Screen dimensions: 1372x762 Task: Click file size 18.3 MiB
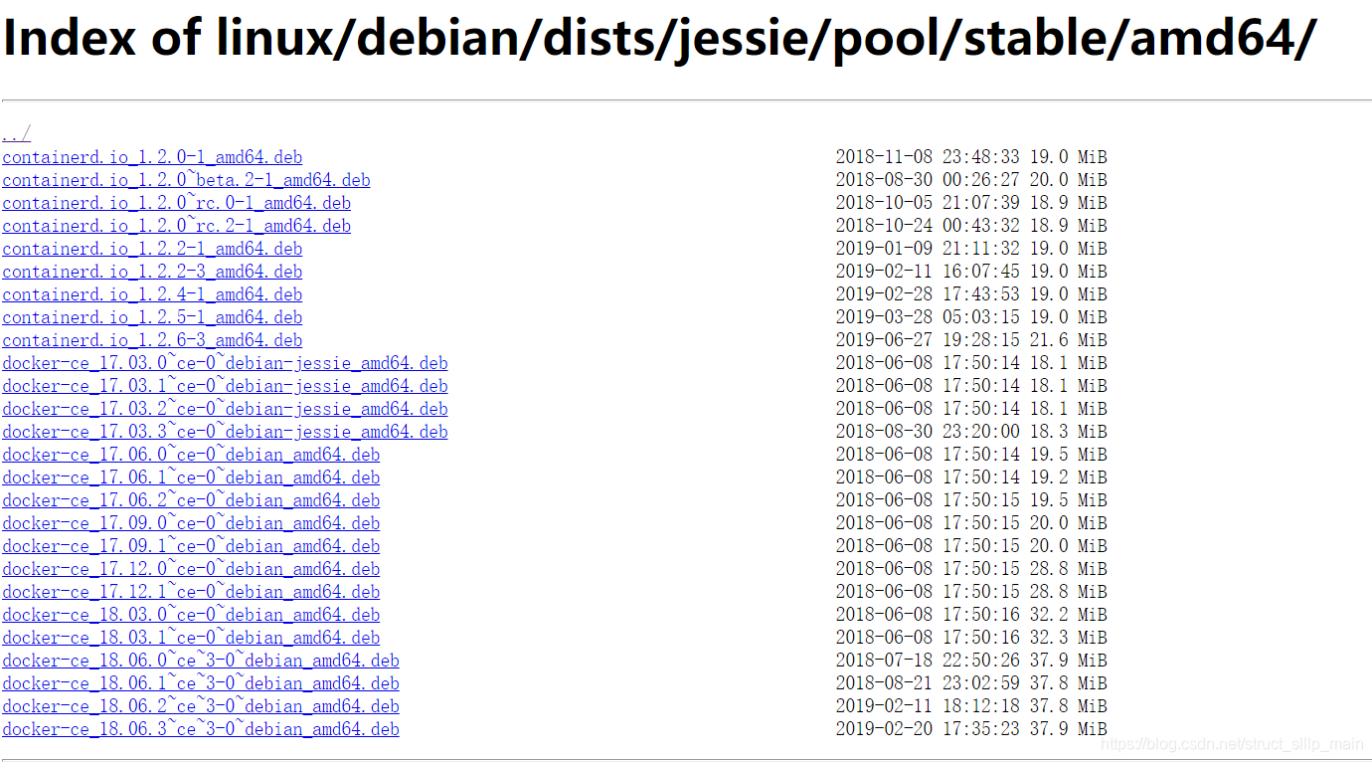(x=1068, y=432)
